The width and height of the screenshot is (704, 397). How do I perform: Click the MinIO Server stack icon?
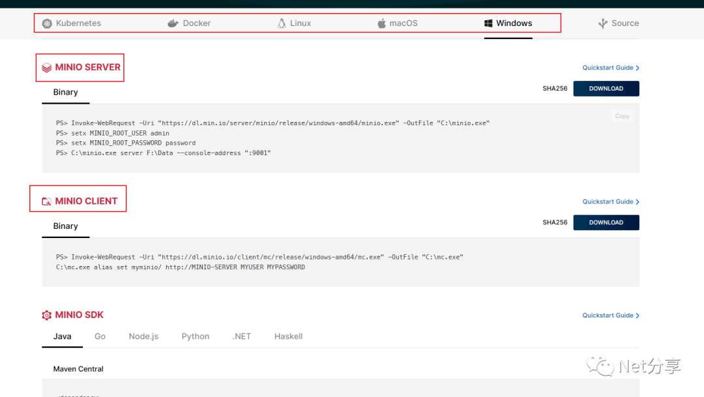tap(46, 68)
